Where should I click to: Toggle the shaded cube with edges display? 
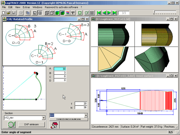pyautogui.click(x=62, y=13)
